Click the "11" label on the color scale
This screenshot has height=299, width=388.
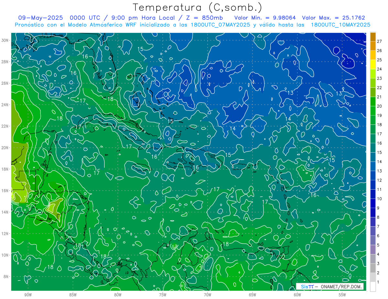click(379, 189)
